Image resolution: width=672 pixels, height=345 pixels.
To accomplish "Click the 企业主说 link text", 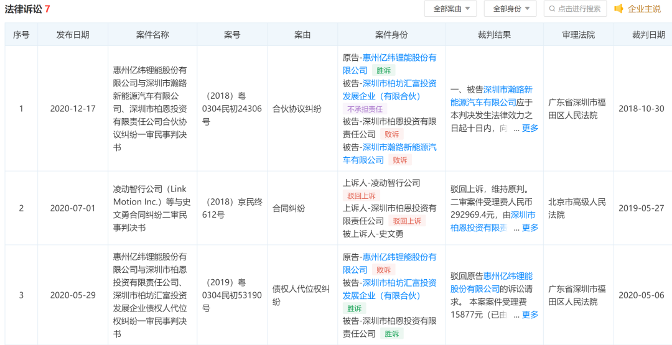I will (644, 9).
